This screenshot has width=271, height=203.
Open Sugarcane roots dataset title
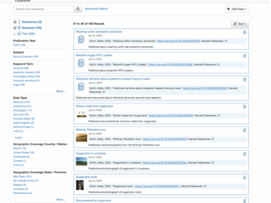86,177
